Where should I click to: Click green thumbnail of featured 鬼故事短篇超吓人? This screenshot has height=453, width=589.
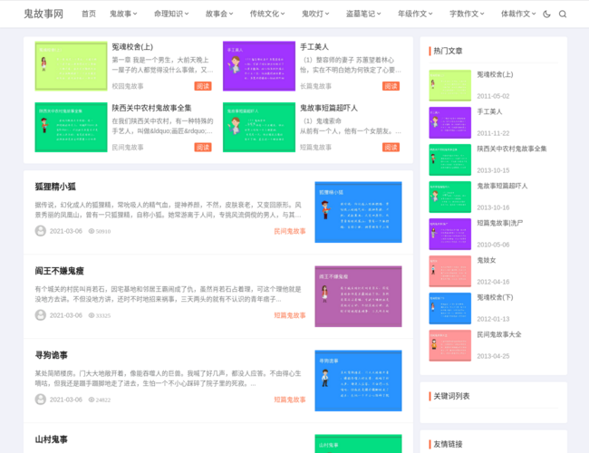pyautogui.click(x=259, y=128)
